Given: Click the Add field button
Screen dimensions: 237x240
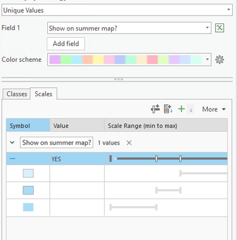Looking at the screenshot, I should [66, 44].
